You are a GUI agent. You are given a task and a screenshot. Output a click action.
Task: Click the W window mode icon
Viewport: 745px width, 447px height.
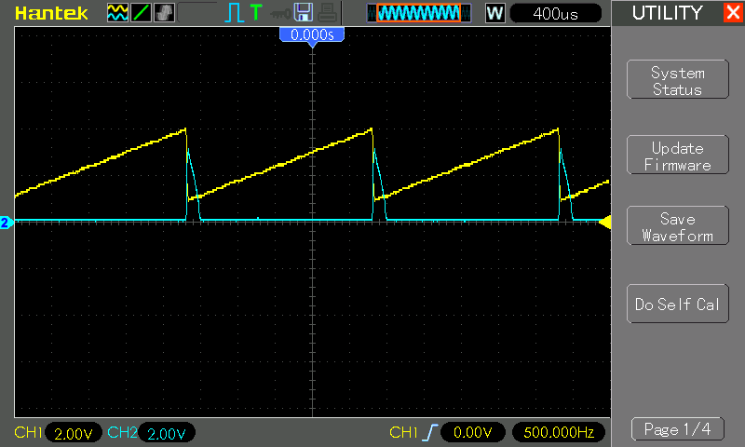tap(494, 13)
